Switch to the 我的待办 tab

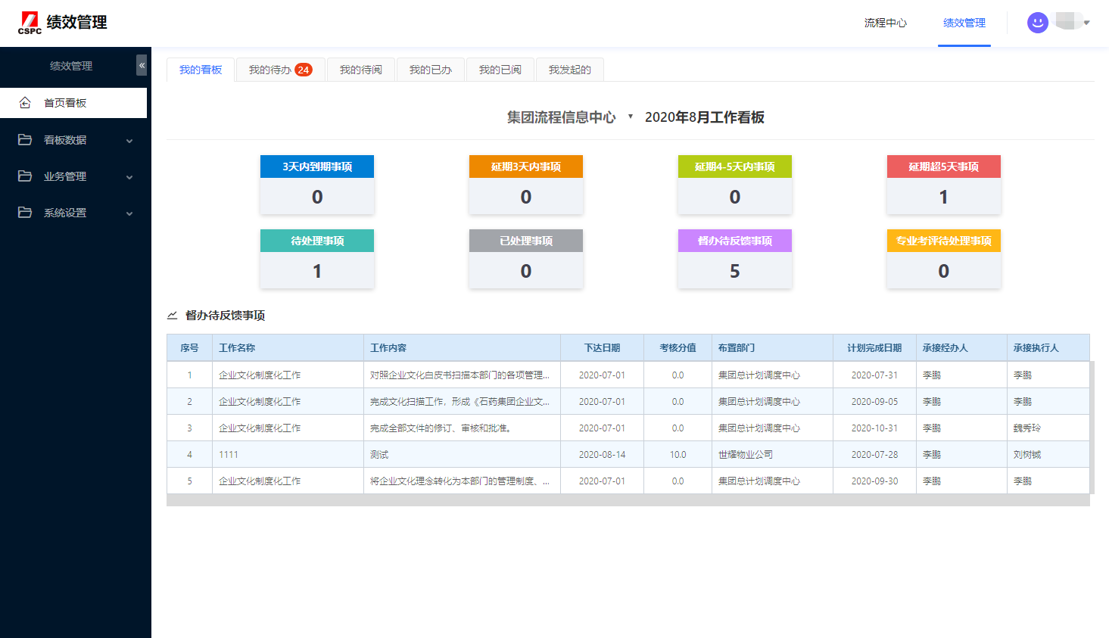(x=281, y=70)
